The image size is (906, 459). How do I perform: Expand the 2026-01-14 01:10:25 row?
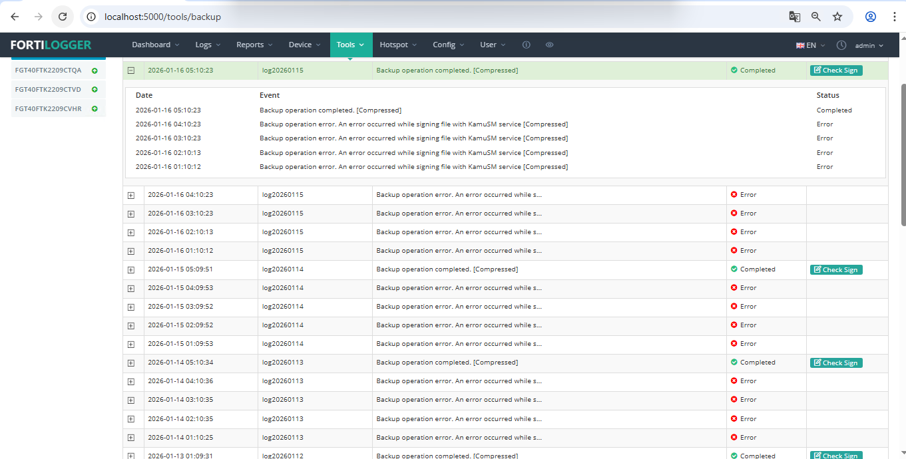point(131,437)
